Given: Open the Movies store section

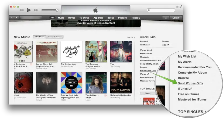Looking at the screenshot, I should click(x=72, y=18).
